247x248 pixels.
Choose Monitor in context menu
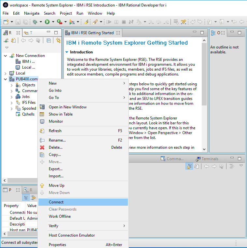(x=83, y=121)
